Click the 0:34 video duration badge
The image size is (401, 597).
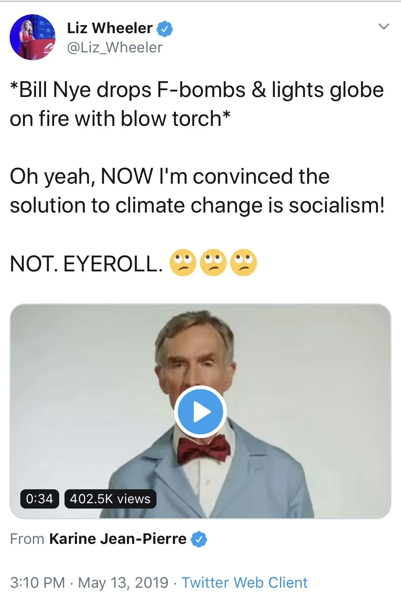[40, 499]
